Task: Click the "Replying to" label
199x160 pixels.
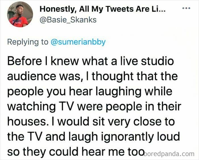Action: (x=28, y=42)
